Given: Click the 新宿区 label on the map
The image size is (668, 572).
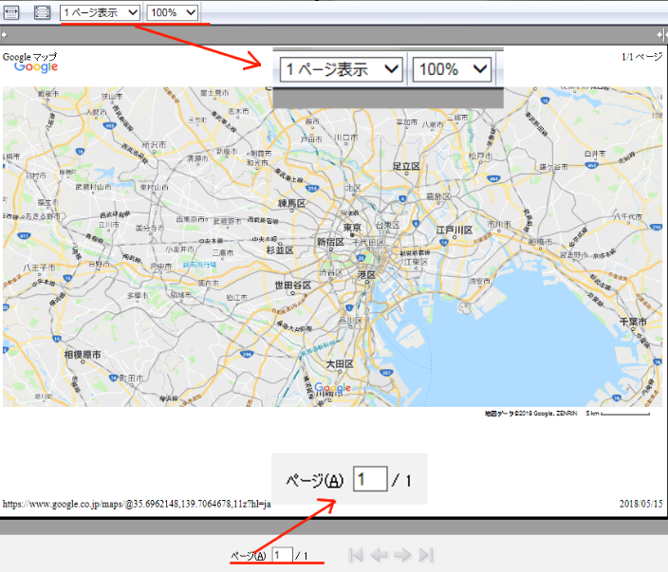Looking at the screenshot, I should click(331, 243).
